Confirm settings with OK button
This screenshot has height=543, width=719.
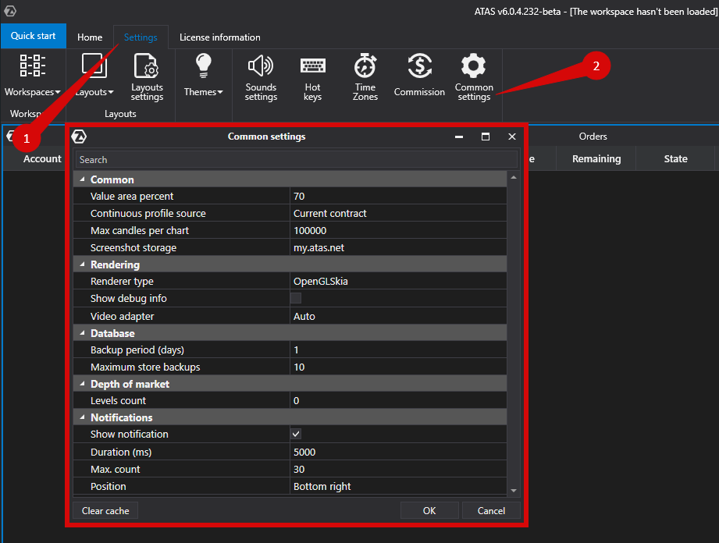coord(429,510)
